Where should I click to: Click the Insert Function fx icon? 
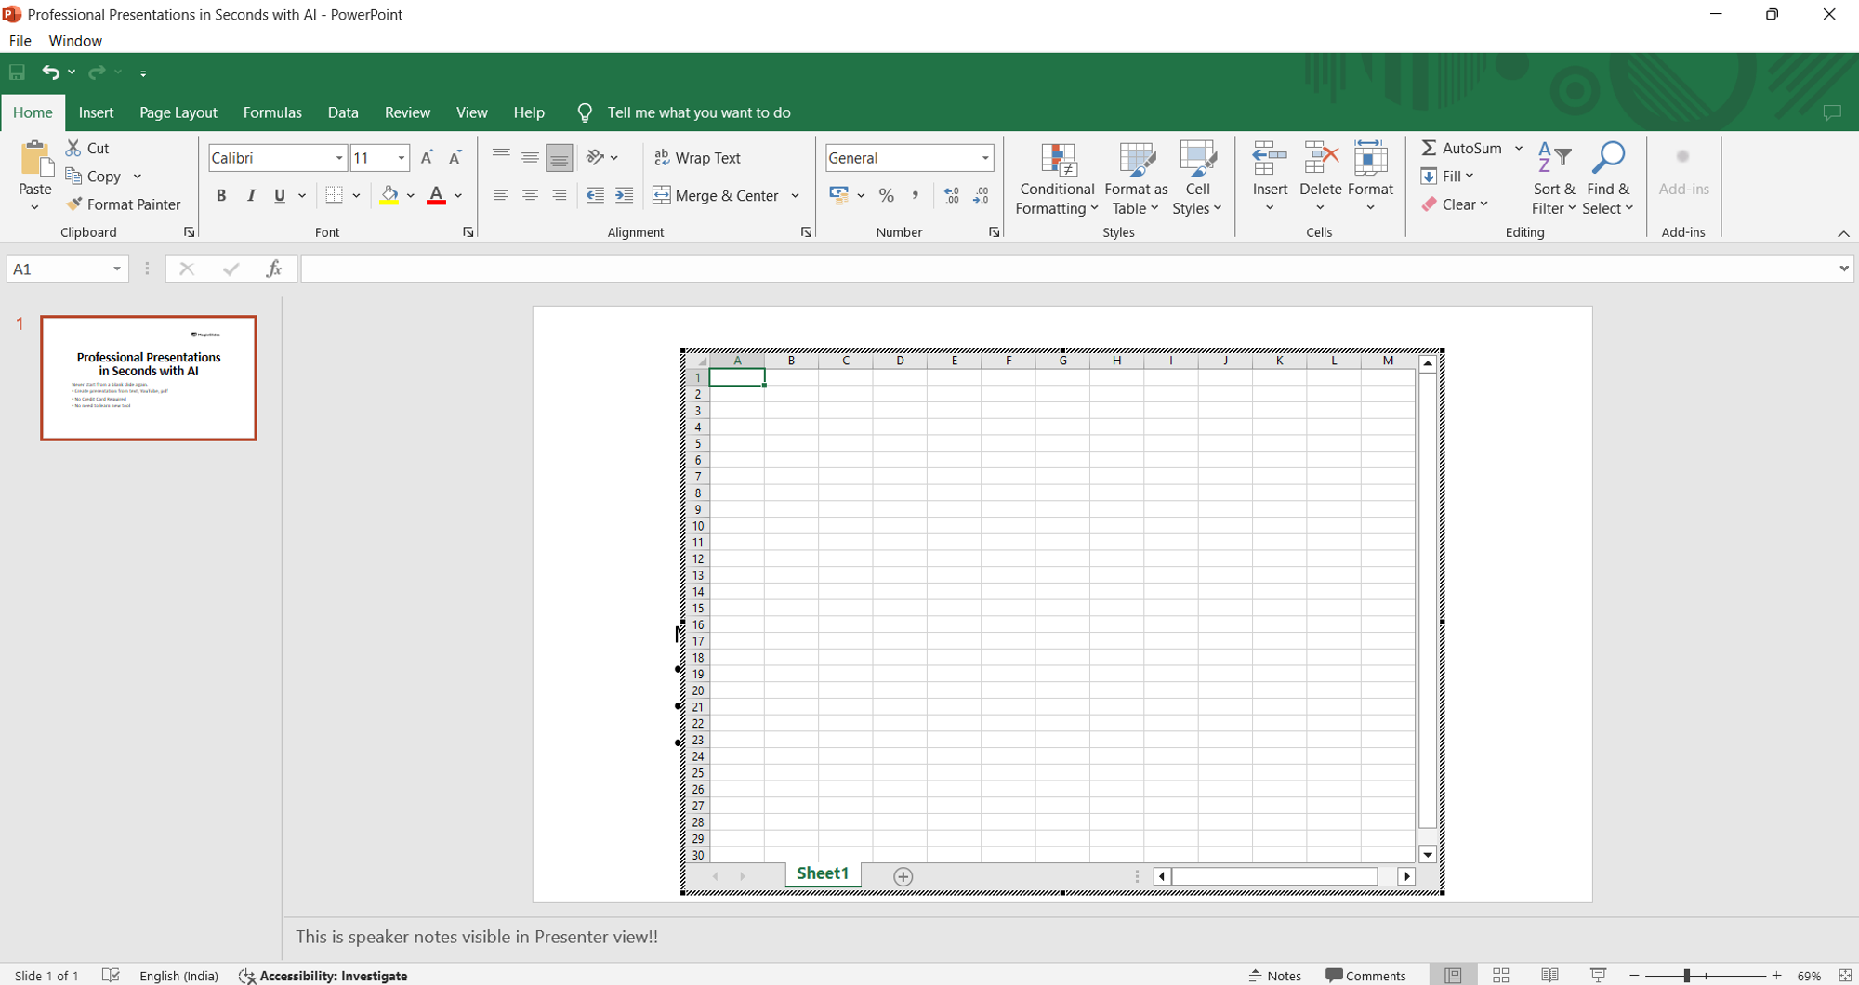(x=273, y=269)
